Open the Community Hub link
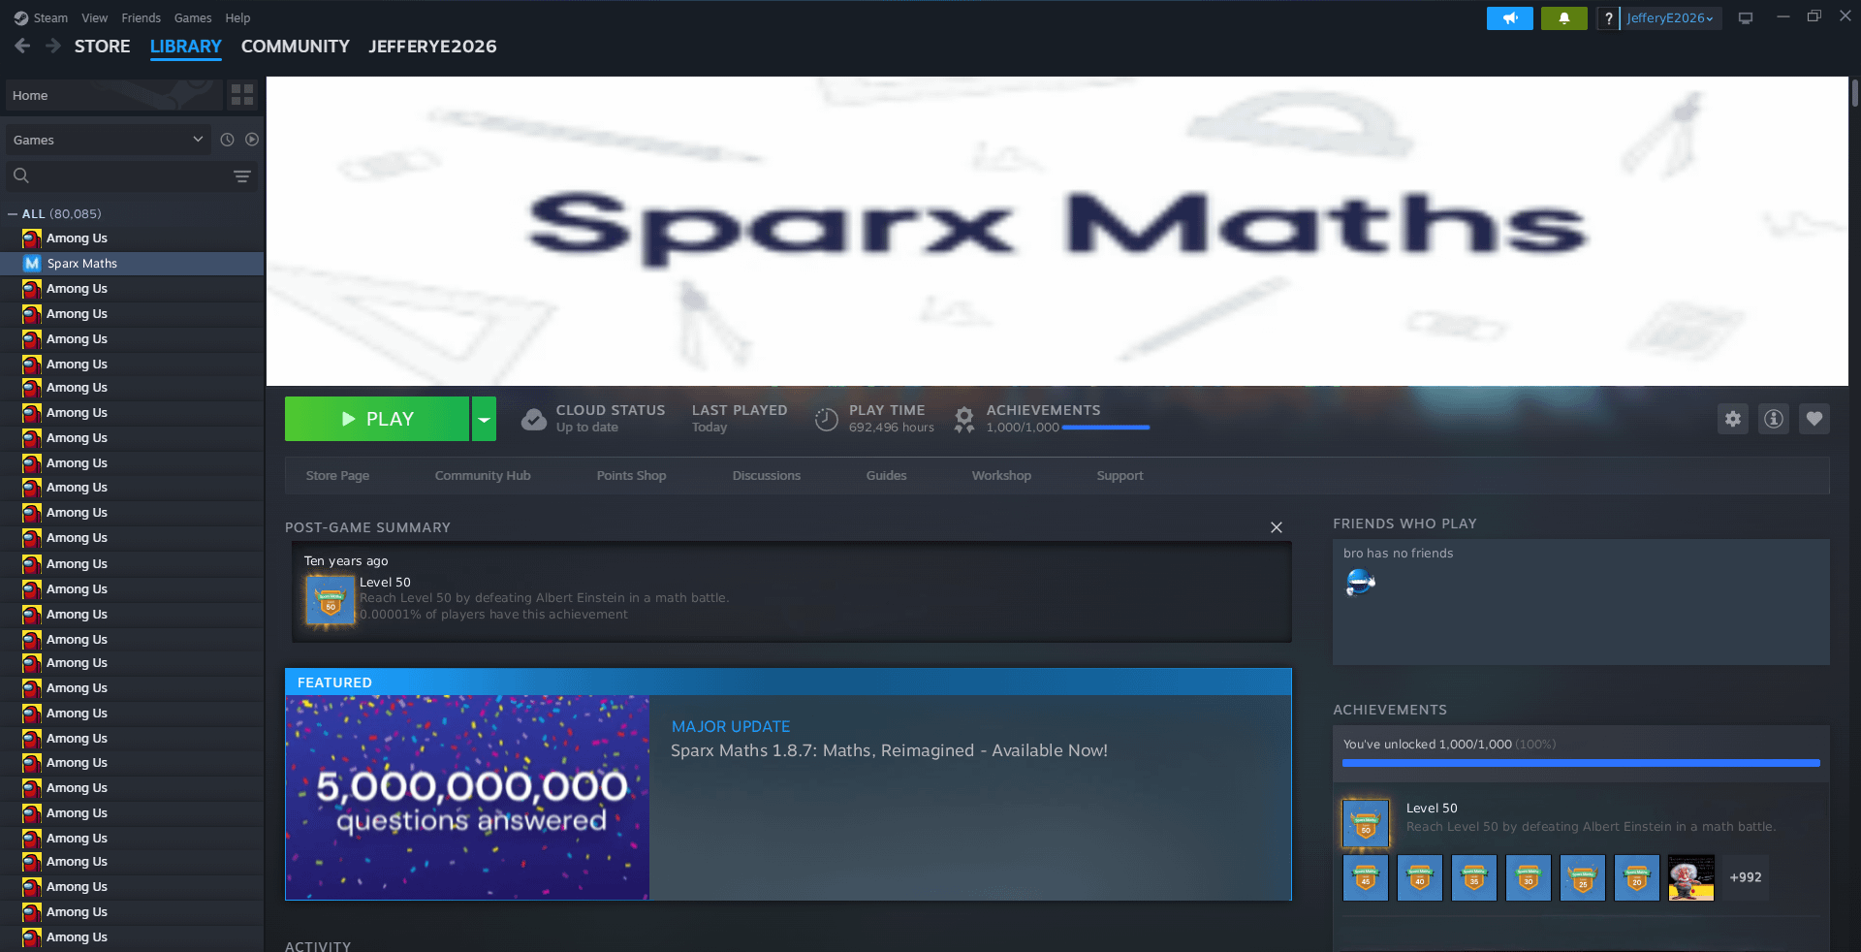The width and height of the screenshot is (1861, 952). tap(483, 476)
